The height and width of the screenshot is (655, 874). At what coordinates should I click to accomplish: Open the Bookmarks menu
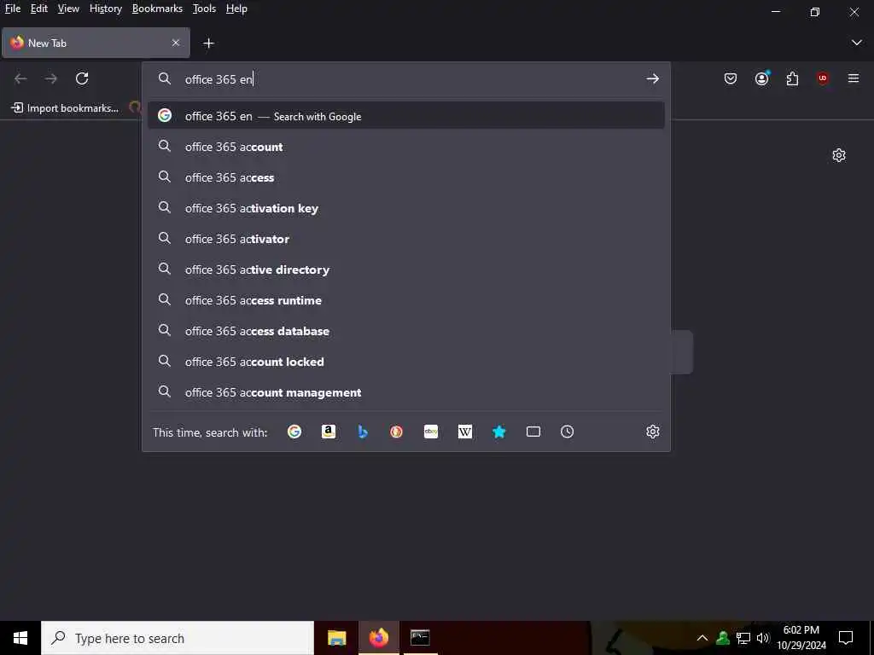tap(157, 9)
